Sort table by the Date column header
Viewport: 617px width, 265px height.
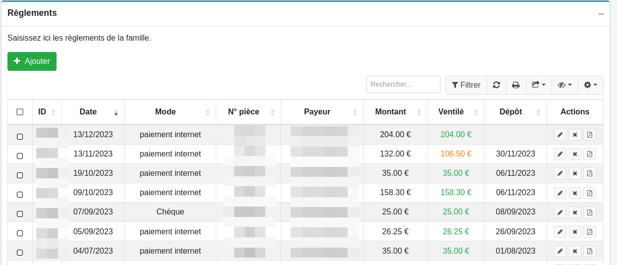tap(88, 112)
